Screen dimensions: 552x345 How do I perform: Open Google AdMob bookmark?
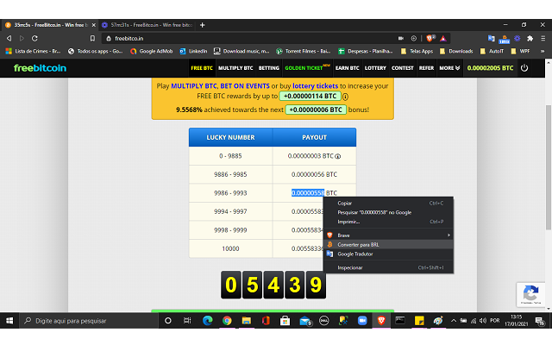152,52
